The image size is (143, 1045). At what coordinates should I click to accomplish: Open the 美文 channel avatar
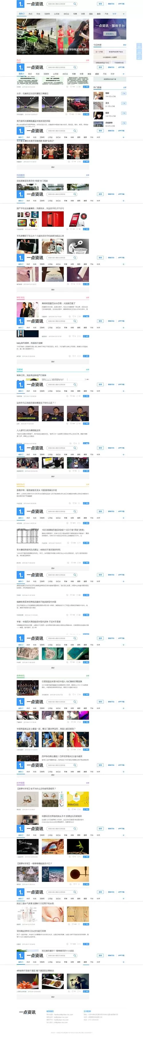(98, 105)
